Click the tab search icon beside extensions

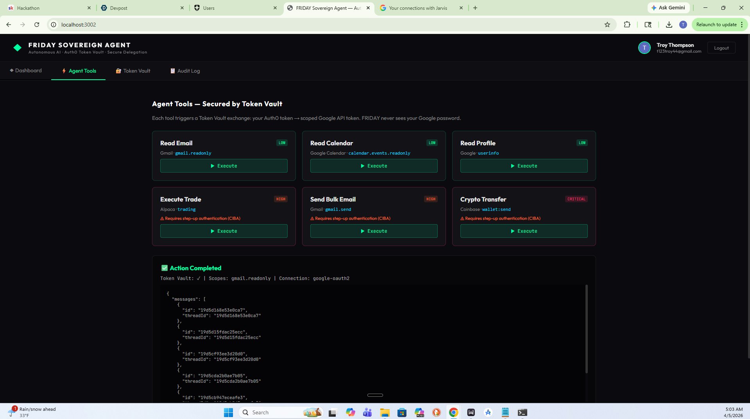coord(648,25)
